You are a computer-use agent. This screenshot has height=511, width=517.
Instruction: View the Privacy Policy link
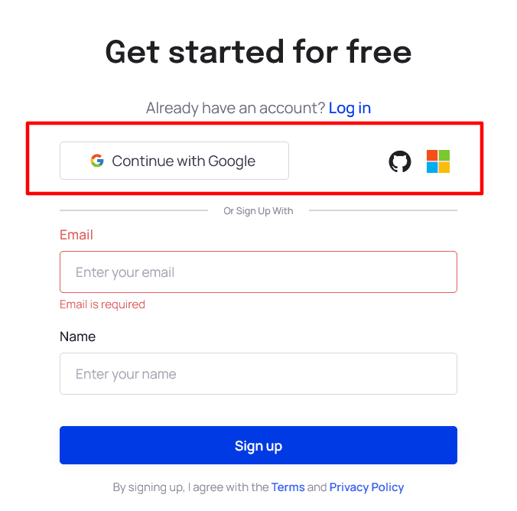coord(366,487)
